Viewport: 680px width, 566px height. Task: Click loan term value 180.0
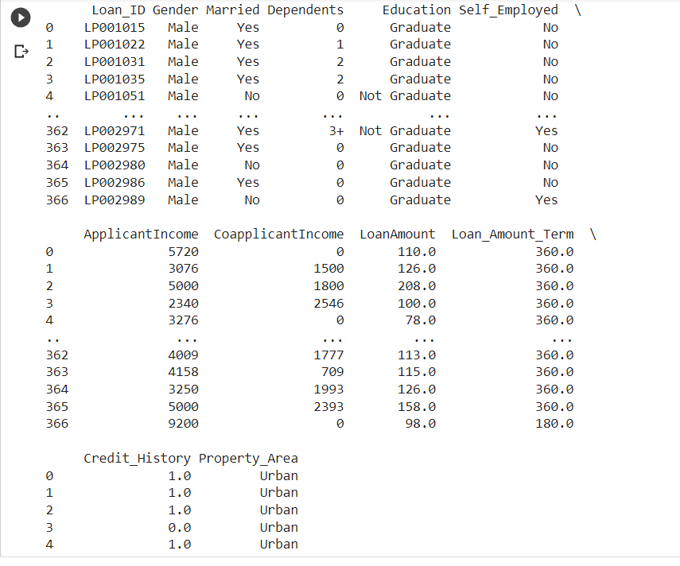coord(554,424)
